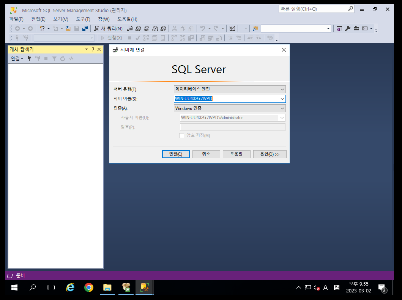Click the command window toolbar icon
The width and height of the screenshot is (402, 300).
365,28
